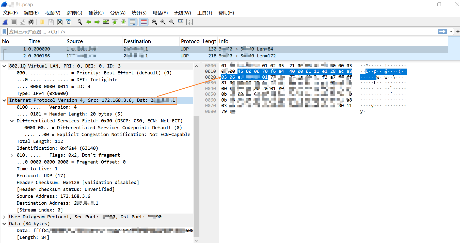Screen dimensions: 460x243
Task: Open capture options gear icon
Action: 31,22
